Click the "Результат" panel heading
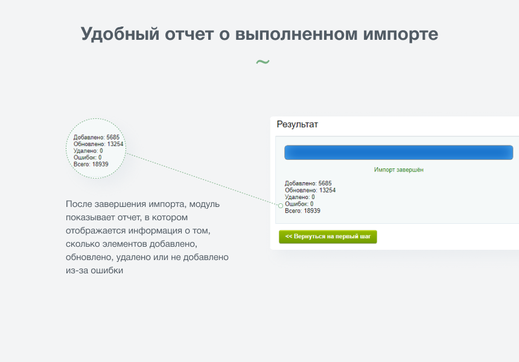This screenshot has height=362, width=519. coord(297,124)
